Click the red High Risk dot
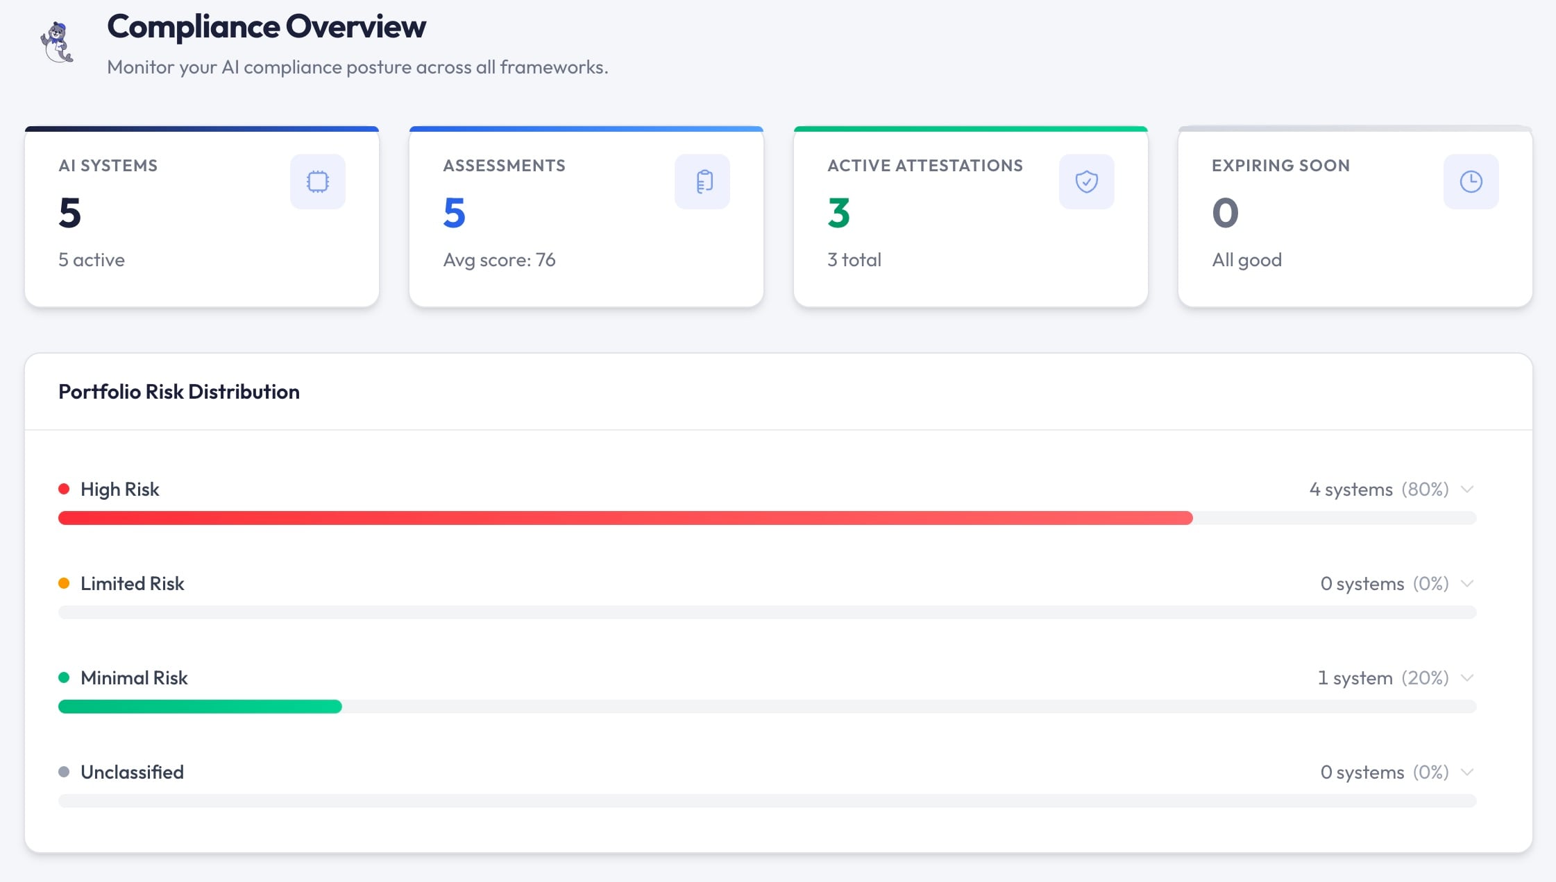Image resolution: width=1556 pixels, height=882 pixels. 64,489
